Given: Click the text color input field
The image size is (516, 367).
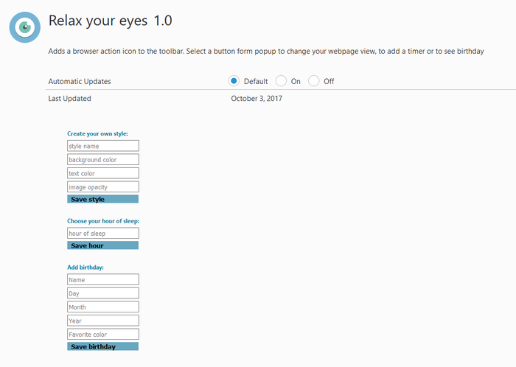Looking at the screenshot, I should (x=102, y=173).
